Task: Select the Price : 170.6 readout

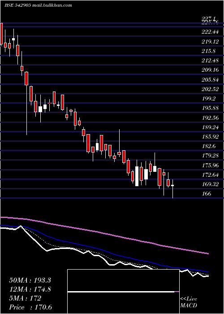Action: click(x=30, y=307)
